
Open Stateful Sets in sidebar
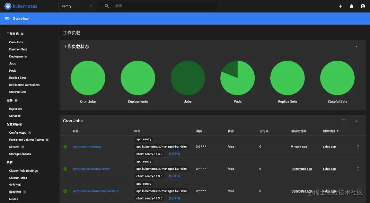coord(18,92)
